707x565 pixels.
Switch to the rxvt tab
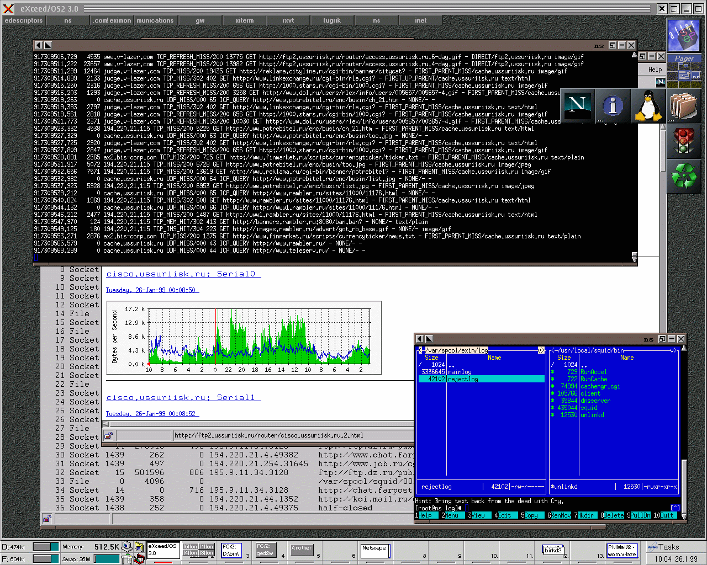coord(288,20)
